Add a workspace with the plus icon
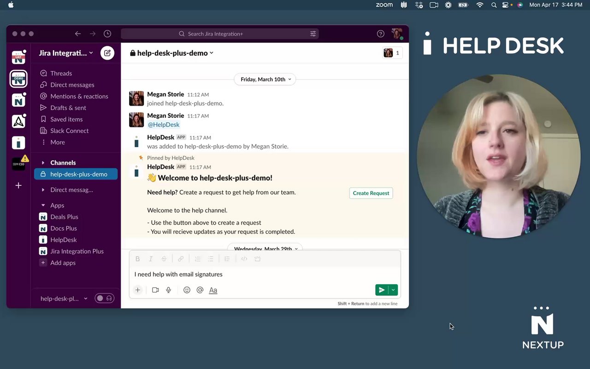 [18, 185]
